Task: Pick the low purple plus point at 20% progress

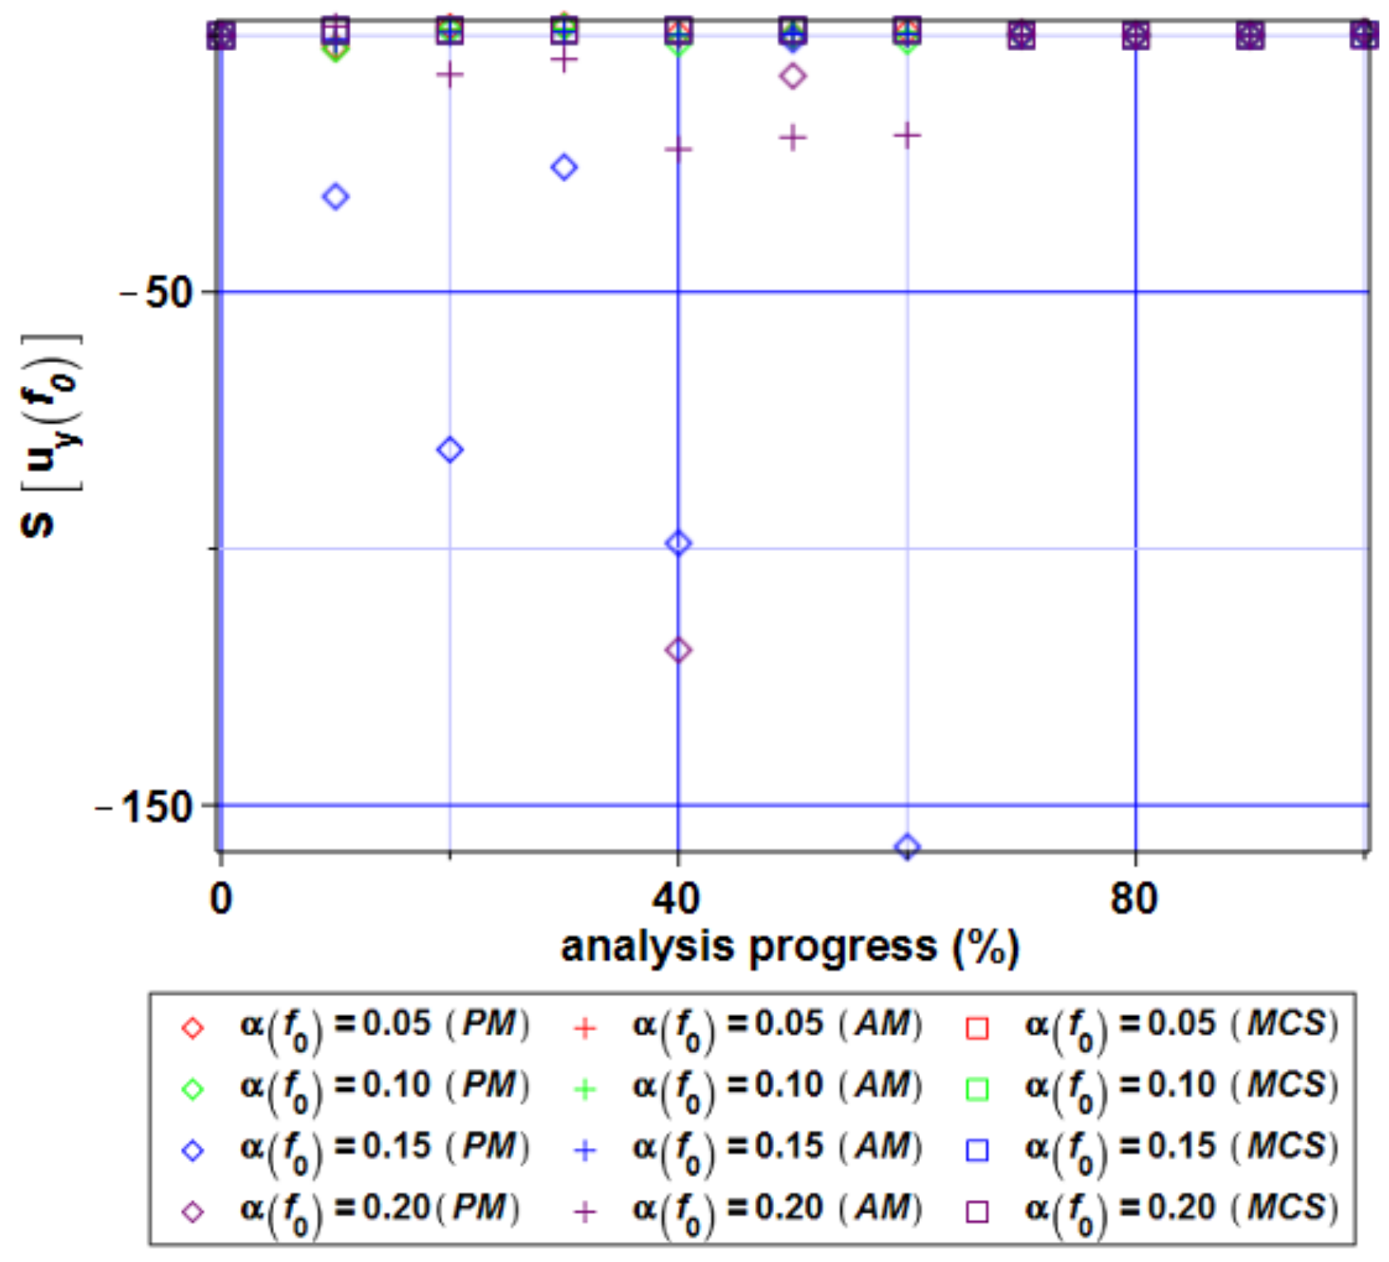Action: coord(450,74)
